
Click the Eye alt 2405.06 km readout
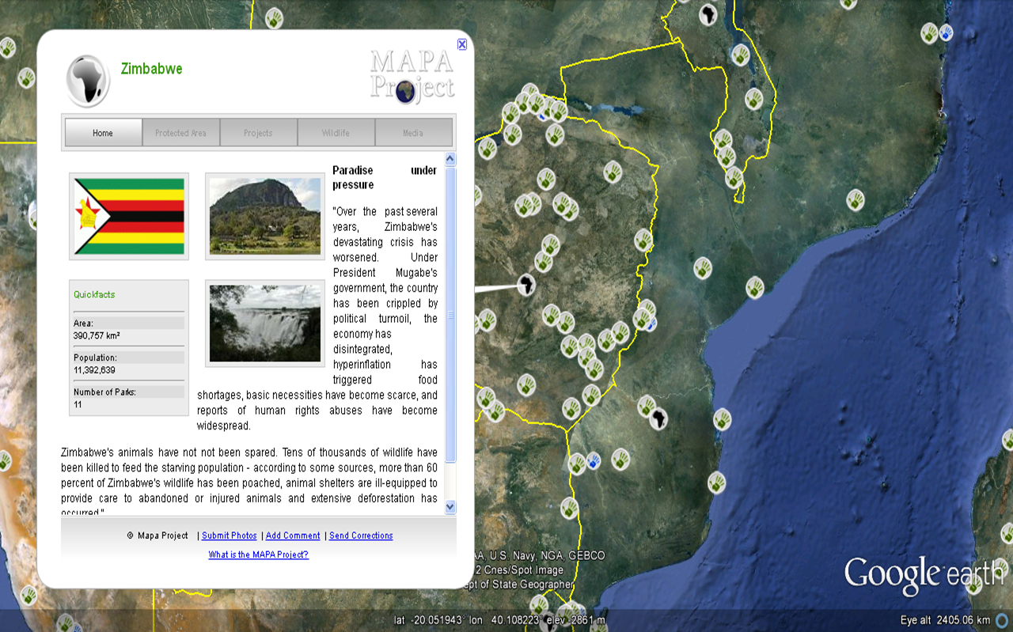point(945,620)
